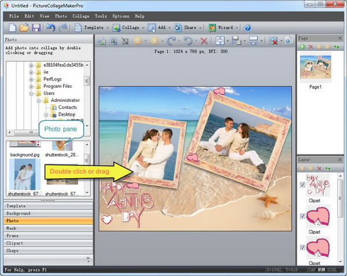Open the Edit menu
Screen dimensions: 347x276
[x=29, y=16]
